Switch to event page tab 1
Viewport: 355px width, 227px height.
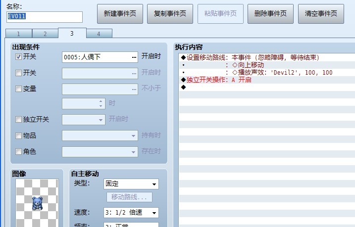[18, 34]
